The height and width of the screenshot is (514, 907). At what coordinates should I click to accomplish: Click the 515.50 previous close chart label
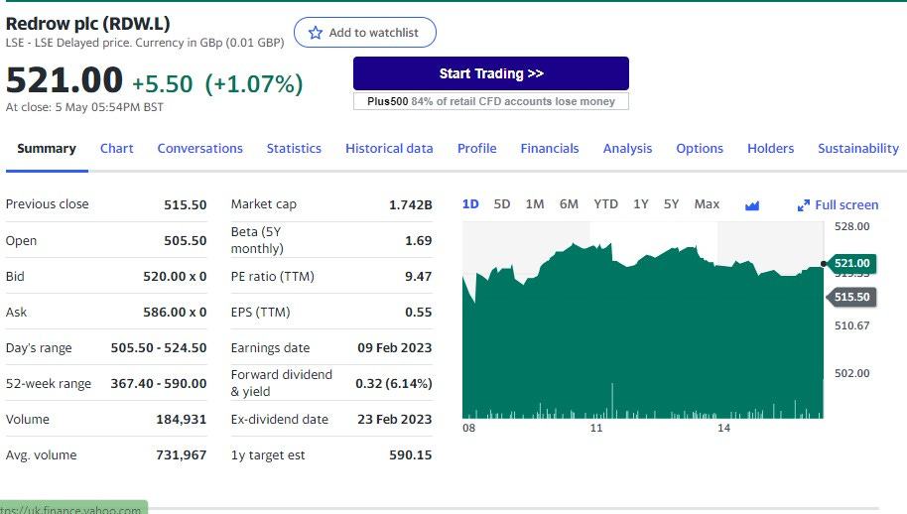coord(852,297)
